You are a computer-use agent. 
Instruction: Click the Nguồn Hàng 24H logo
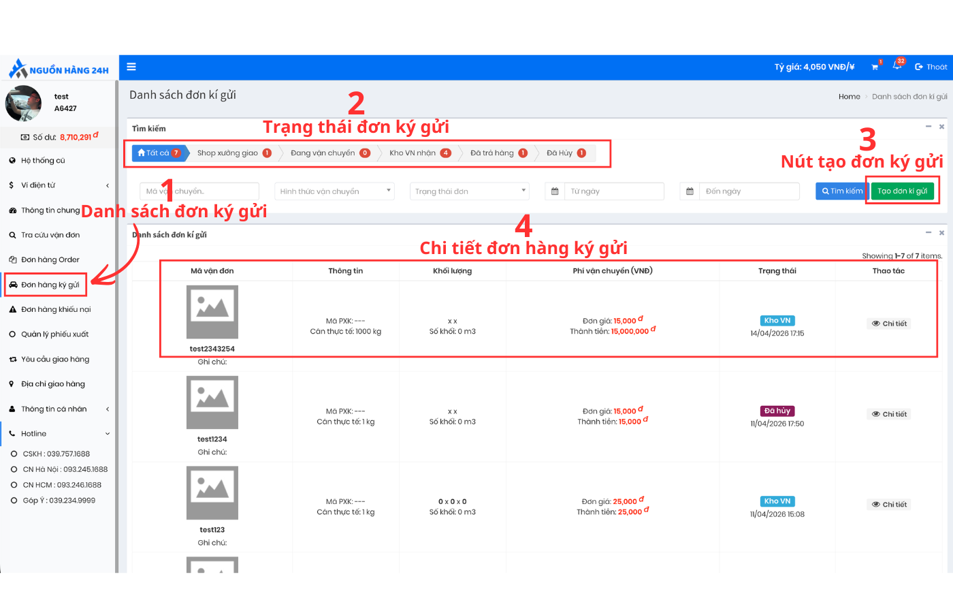click(59, 69)
